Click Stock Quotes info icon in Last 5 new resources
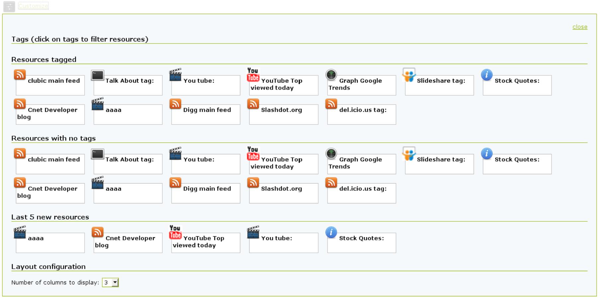 click(x=331, y=232)
